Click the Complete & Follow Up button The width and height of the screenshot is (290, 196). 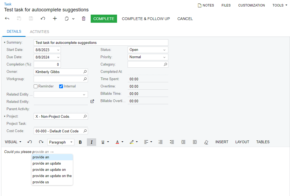pyautogui.click(x=146, y=19)
